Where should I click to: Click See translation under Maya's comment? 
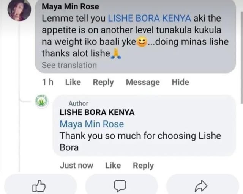(69, 65)
